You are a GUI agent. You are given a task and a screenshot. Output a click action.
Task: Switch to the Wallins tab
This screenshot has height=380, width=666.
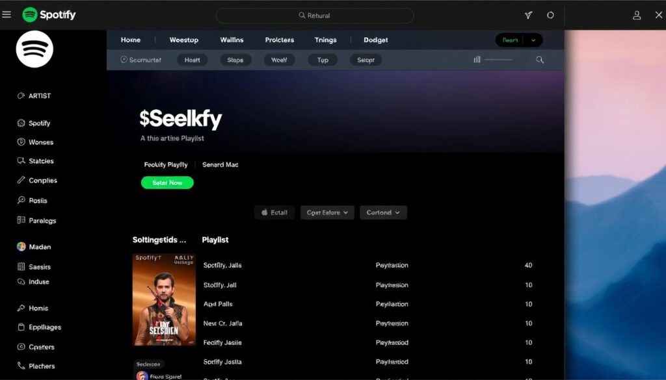232,40
